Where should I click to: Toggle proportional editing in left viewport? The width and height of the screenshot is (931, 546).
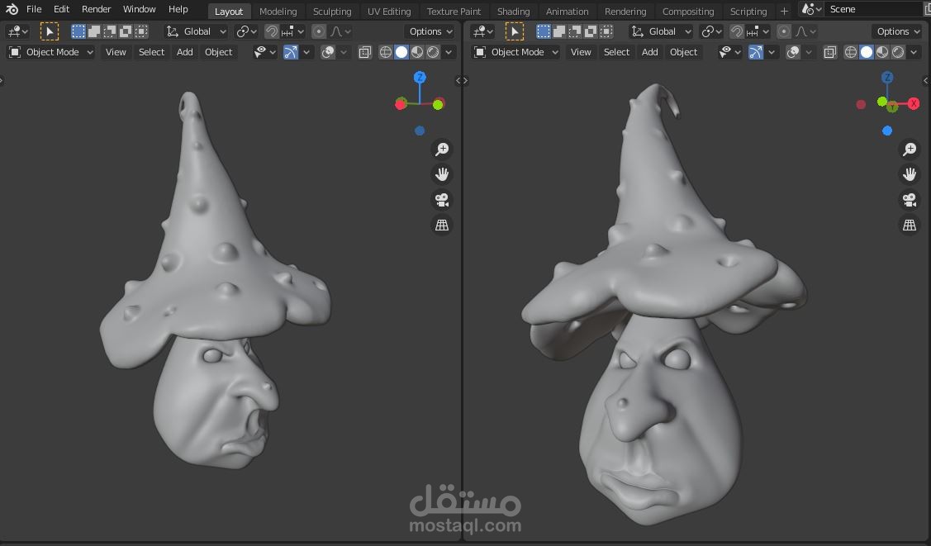[x=319, y=31]
